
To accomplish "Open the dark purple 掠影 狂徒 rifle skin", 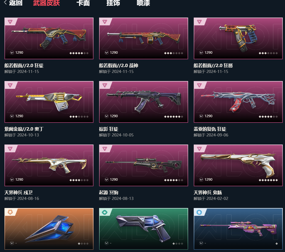I will [x=144, y=102].
